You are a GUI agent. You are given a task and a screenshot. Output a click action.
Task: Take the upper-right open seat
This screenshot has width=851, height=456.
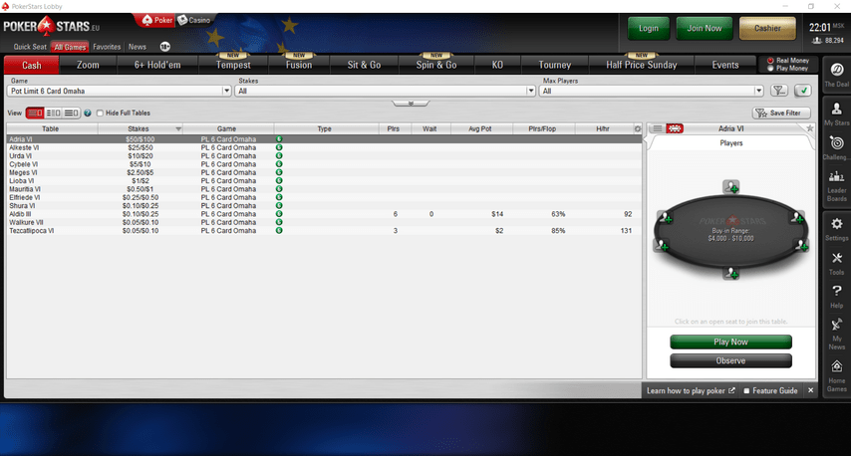click(x=797, y=217)
